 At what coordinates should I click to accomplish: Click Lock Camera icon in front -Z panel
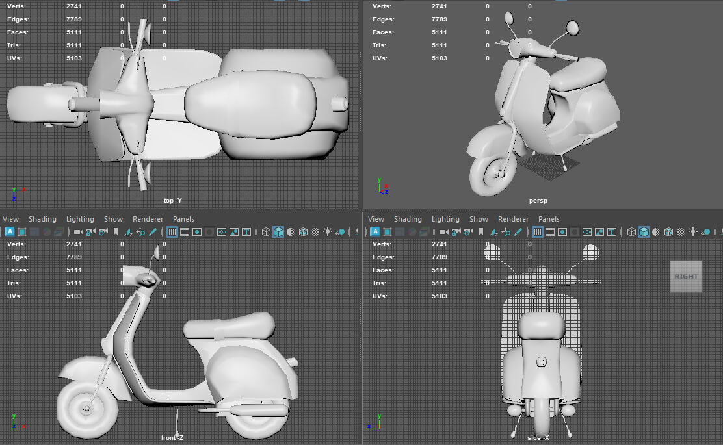tap(90, 232)
